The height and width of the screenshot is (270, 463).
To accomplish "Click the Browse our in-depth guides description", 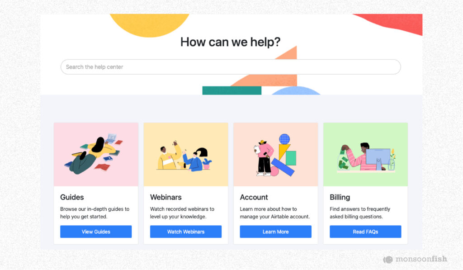I will [x=95, y=213].
